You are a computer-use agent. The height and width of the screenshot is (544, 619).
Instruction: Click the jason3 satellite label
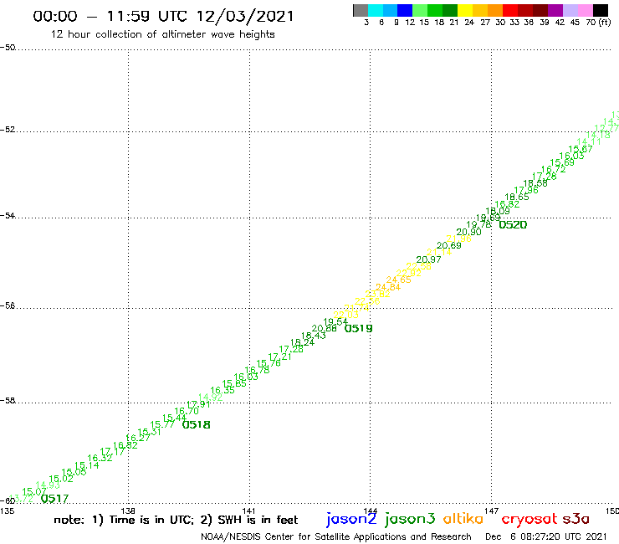[x=410, y=519]
